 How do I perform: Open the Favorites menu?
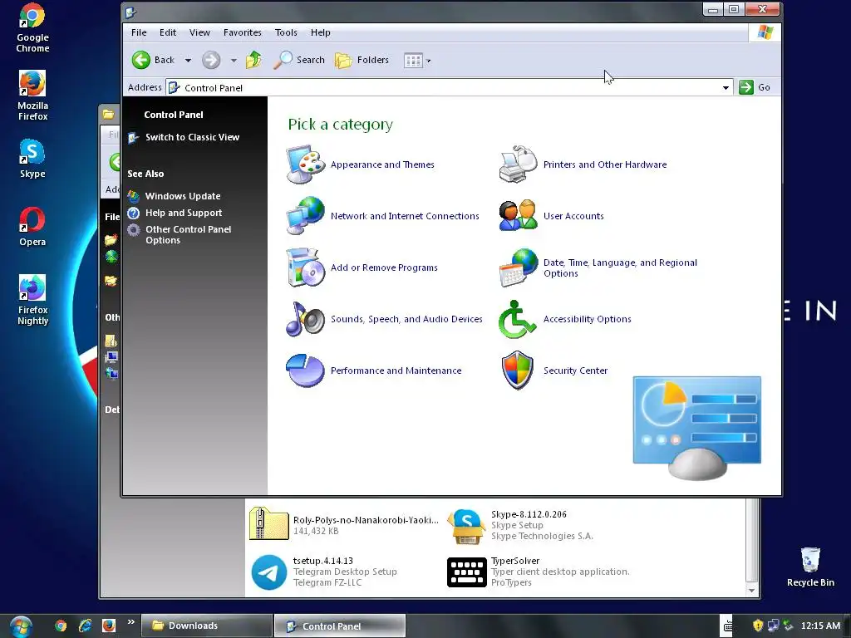point(243,32)
